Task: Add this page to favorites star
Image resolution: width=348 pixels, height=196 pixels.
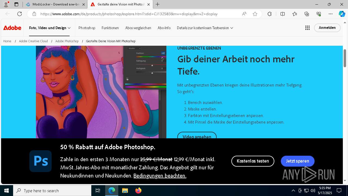Action: tap(255, 14)
